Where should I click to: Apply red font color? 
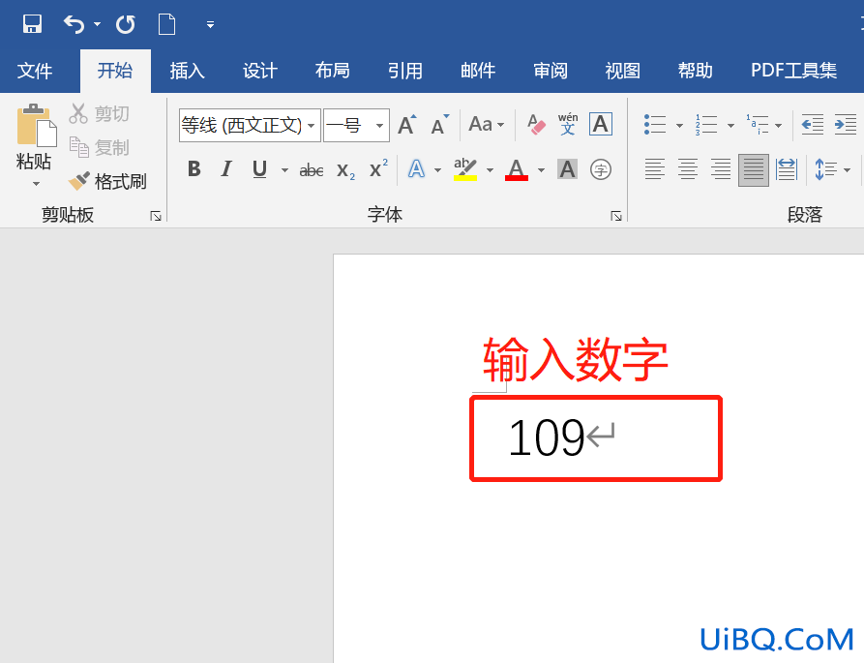[x=517, y=169]
